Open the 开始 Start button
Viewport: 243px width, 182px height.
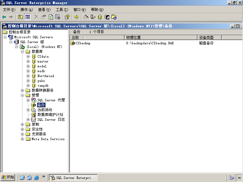coord(8,177)
